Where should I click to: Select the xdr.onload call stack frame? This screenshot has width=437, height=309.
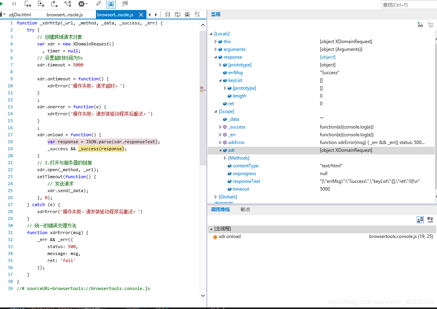point(322,236)
